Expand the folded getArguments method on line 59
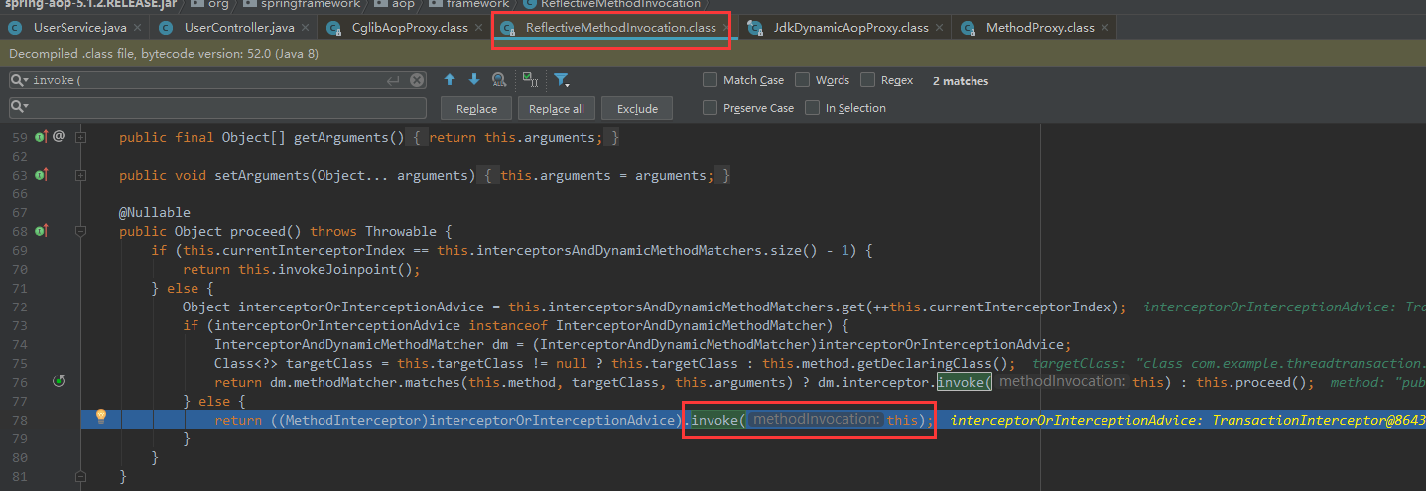Image resolution: width=1426 pixels, height=491 pixels. pyautogui.click(x=80, y=137)
